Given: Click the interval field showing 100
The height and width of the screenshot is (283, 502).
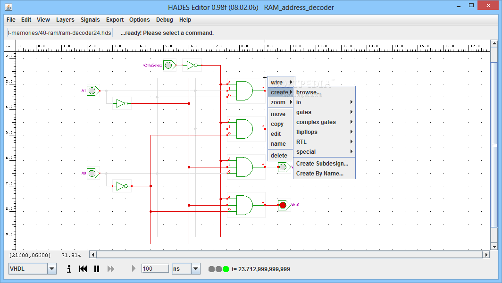Looking at the screenshot, I should 155,268.
